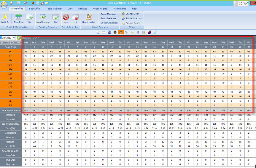The width and height of the screenshot is (256, 168).
Task: Open the Walk In check-in icon
Action: [5, 18]
